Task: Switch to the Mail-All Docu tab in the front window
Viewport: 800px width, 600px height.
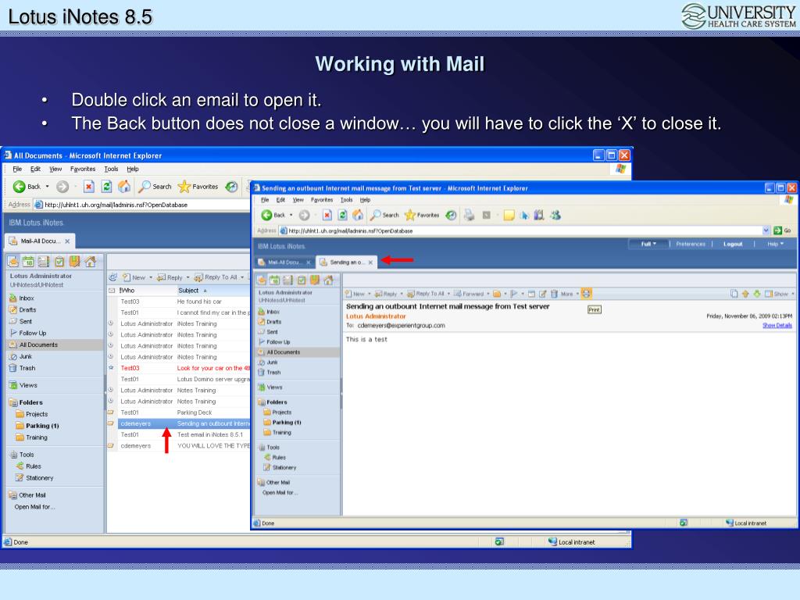Action: tap(284, 262)
